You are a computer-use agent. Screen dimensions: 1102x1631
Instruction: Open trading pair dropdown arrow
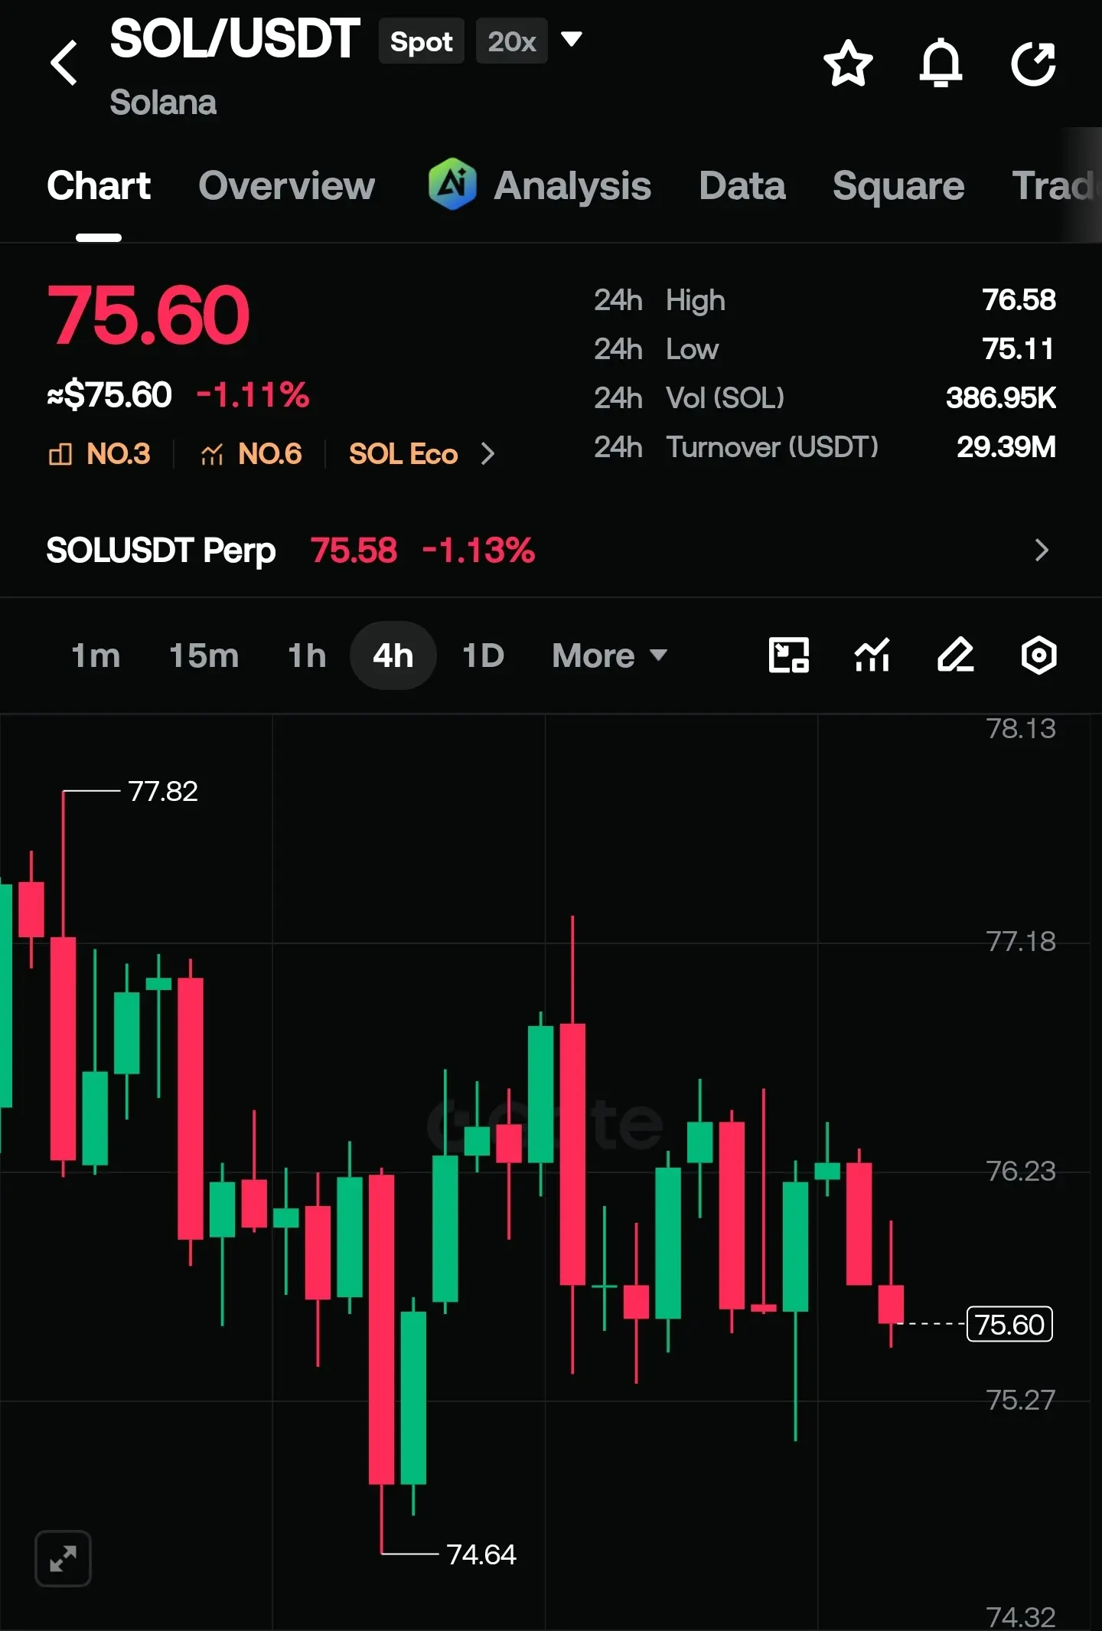572,39
